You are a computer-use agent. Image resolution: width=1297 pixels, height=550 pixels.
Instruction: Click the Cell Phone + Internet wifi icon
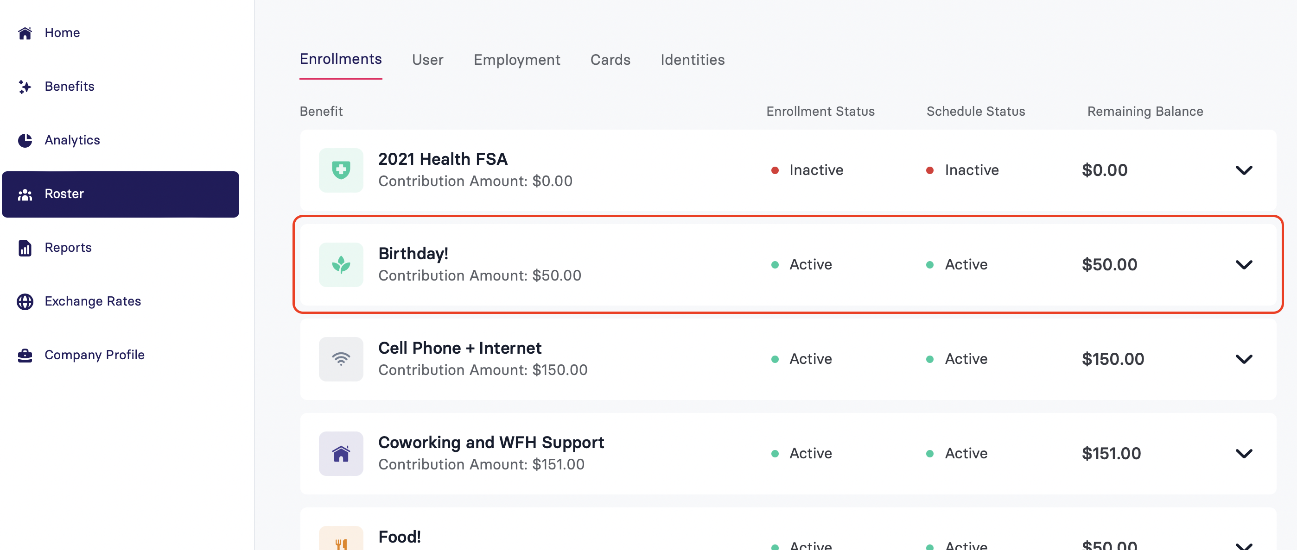(x=341, y=359)
